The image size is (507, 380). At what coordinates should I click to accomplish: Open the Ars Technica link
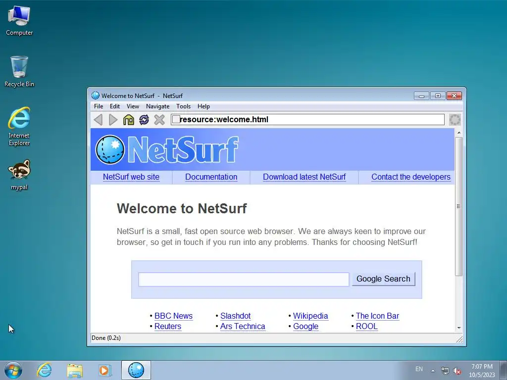(243, 327)
